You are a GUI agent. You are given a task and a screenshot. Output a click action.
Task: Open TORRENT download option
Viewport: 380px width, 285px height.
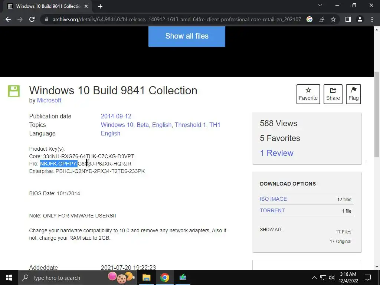pos(272,211)
